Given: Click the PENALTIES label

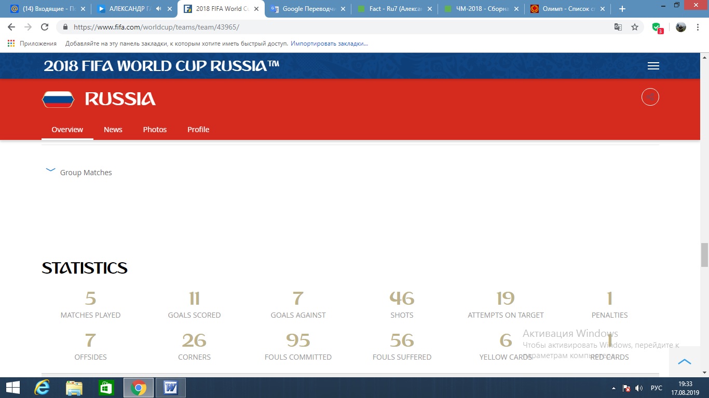Looking at the screenshot, I should click(x=609, y=315).
